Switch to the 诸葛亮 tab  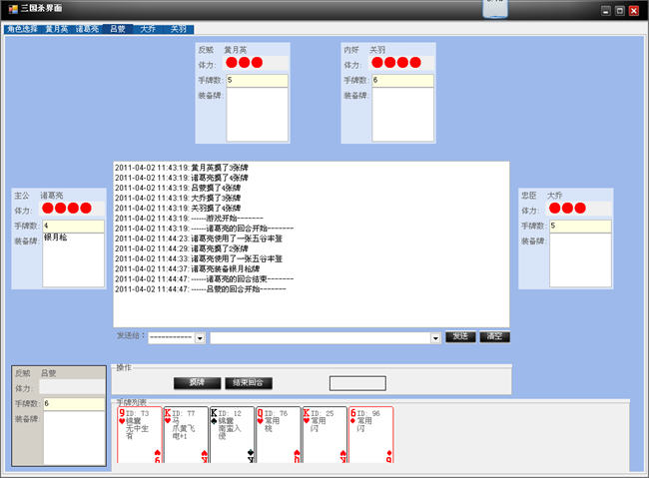(87, 29)
